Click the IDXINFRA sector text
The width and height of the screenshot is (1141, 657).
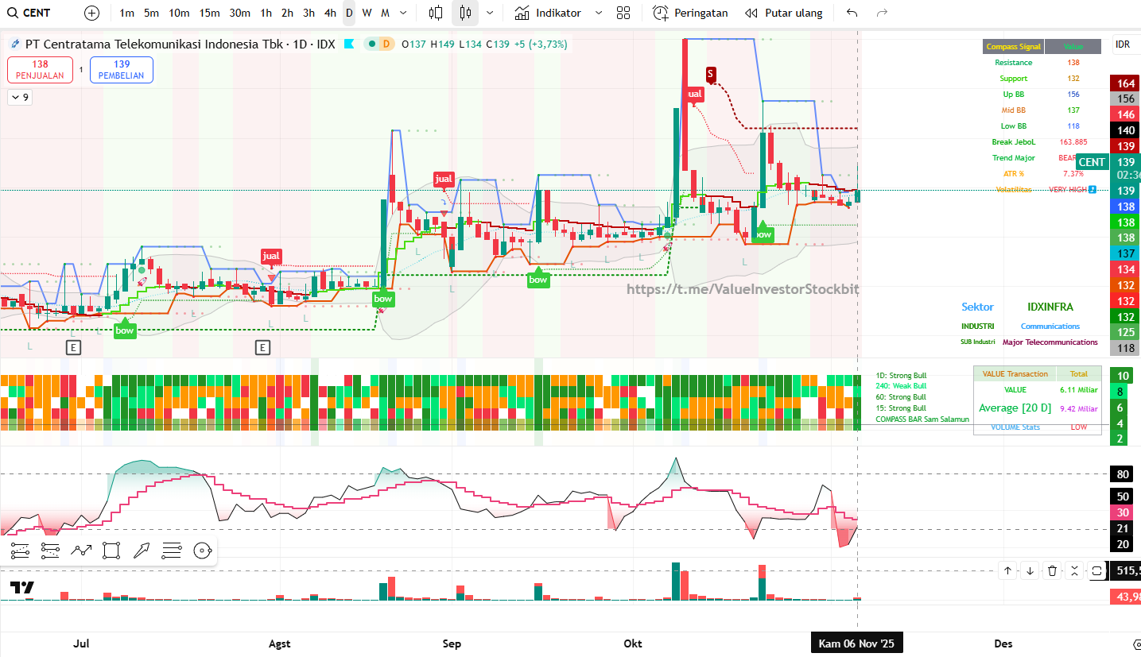pos(1050,307)
